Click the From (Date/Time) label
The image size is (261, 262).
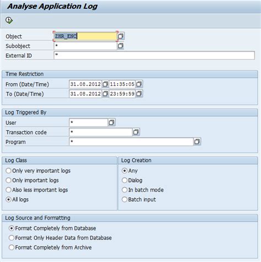click(x=28, y=84)
